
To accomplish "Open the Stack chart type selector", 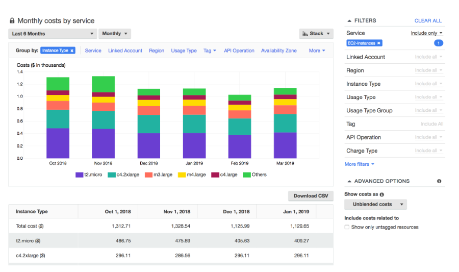I will (x=316, y=34).
